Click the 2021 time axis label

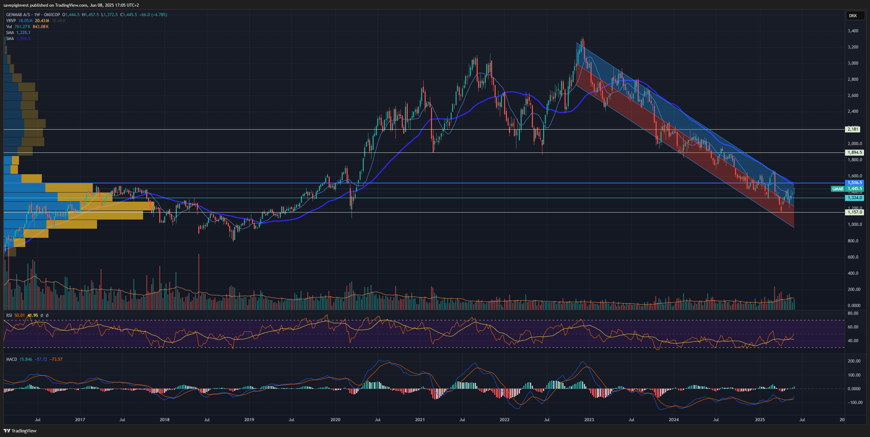coord(420,420)
